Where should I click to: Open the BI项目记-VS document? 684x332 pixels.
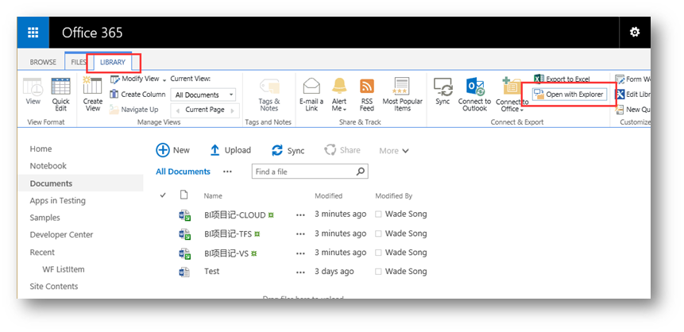tap(226, 253)
